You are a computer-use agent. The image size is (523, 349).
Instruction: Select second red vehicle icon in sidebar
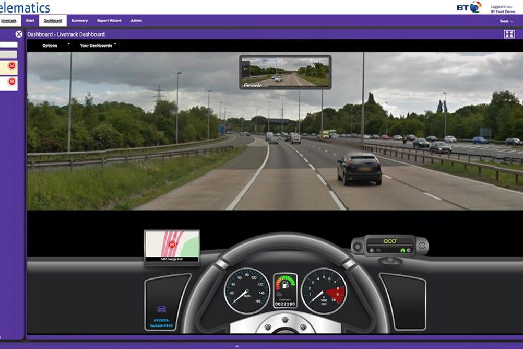[x=12, y=82]
